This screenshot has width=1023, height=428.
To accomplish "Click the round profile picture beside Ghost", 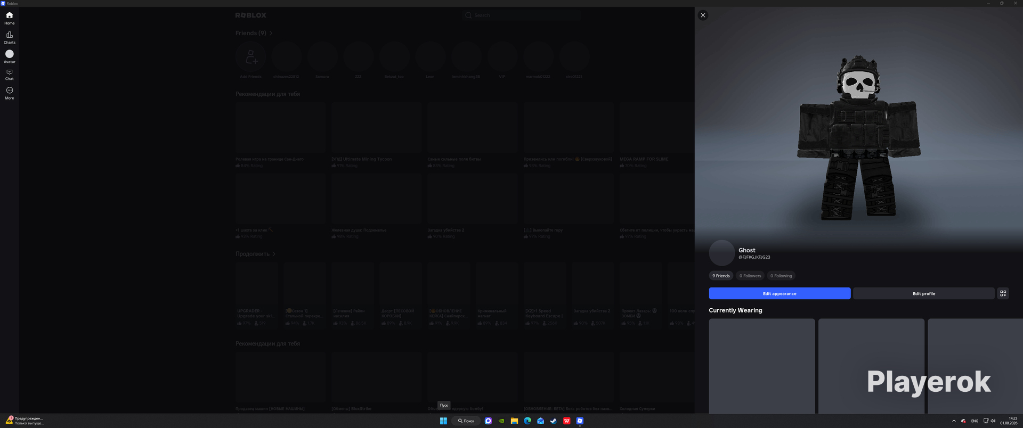I will [x=722, y=253].
